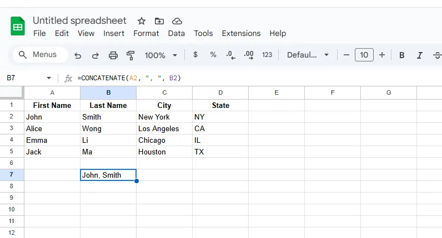Image resolution: width=442 pixels, height=238 pixels.
Task: Star the Untitled spreadsheet
Action: 142,21
